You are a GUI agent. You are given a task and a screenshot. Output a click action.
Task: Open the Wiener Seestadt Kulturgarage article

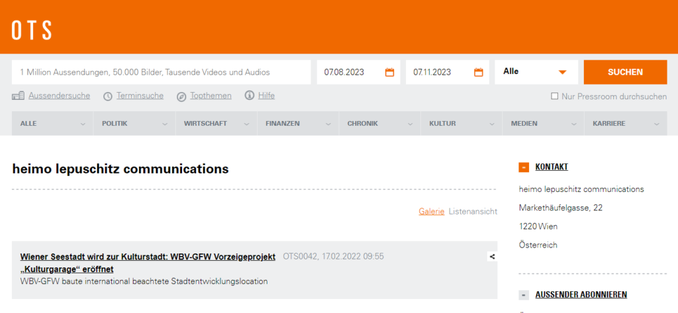pyautogui.click(x=148, y=263)
